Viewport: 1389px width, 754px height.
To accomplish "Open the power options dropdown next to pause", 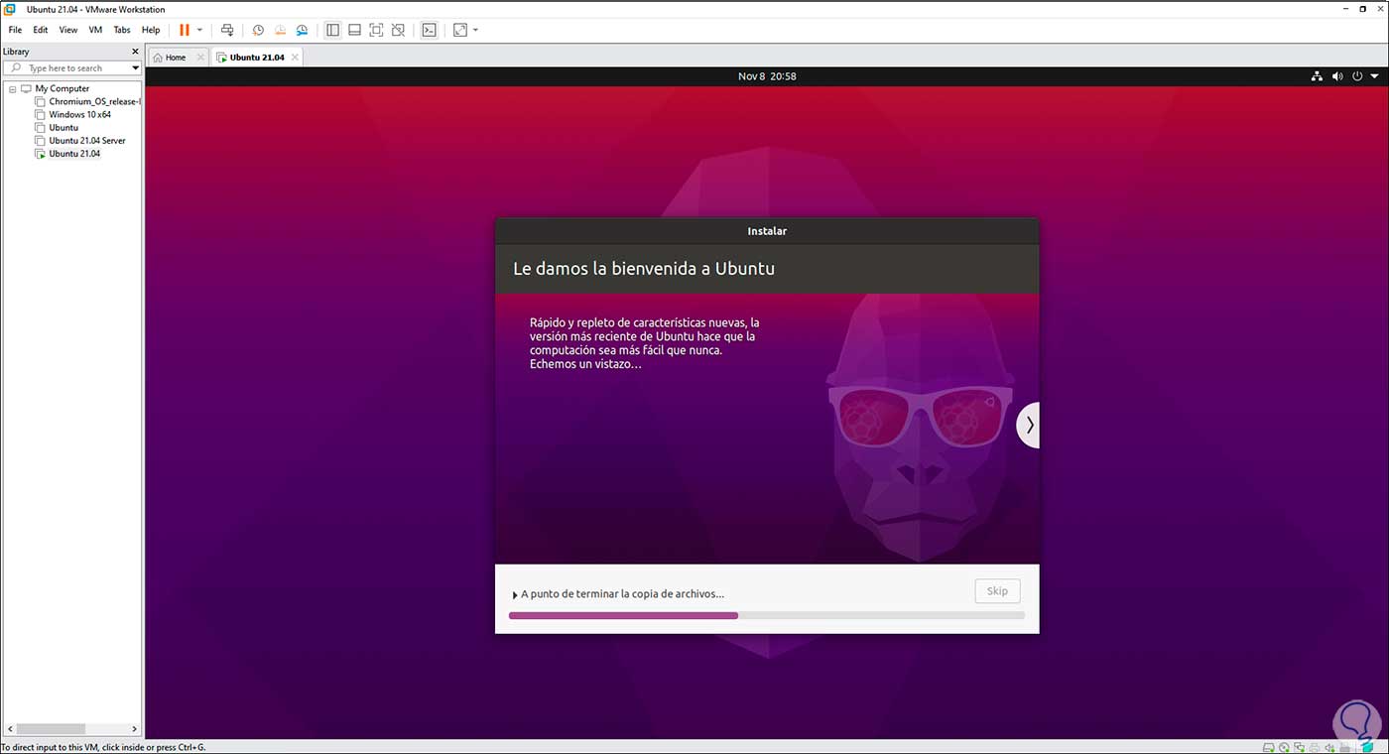I will click(199, 30).
